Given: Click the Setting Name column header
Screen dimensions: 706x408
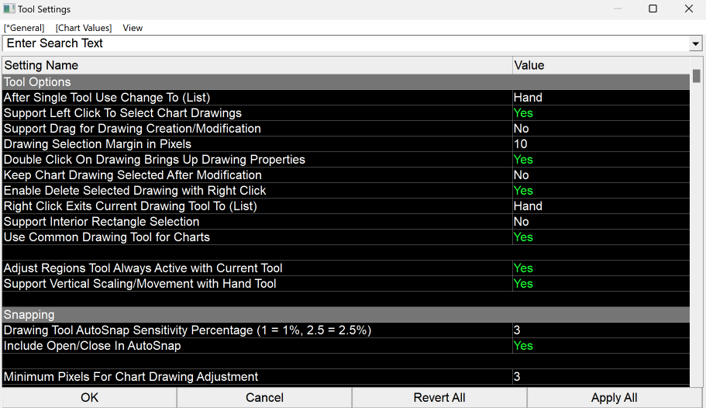Looking at the screenshot, I should point(257,65).
